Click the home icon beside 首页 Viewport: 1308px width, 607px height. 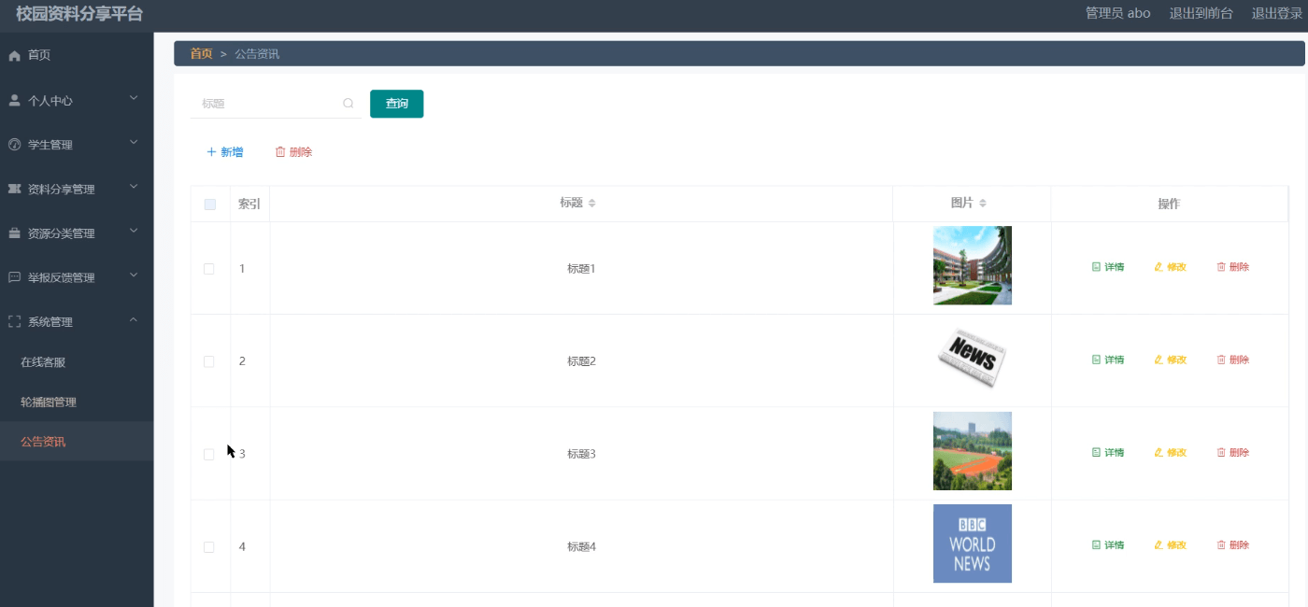(x=13, y=55)
